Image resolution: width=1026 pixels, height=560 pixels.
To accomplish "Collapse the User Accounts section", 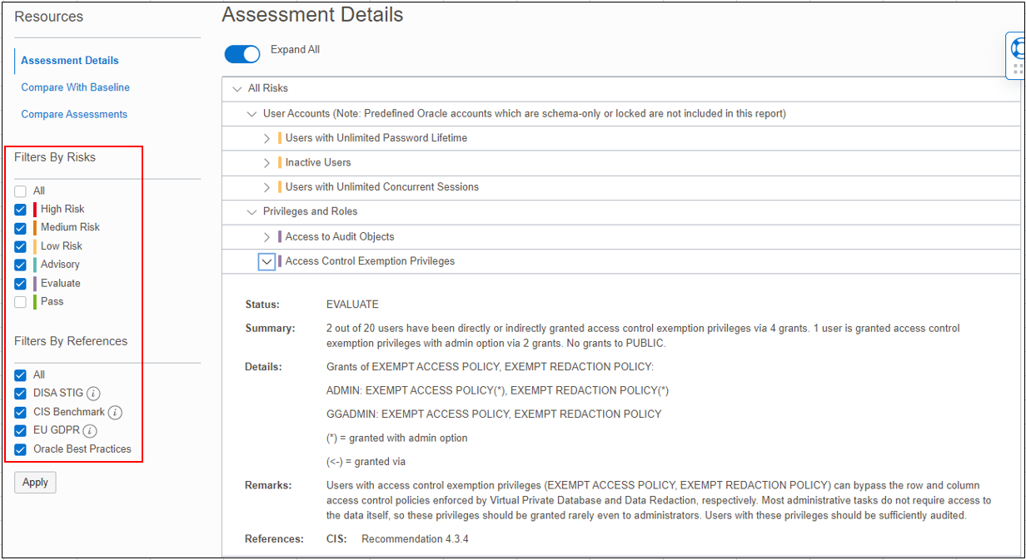I will click(x=252, y=113).
